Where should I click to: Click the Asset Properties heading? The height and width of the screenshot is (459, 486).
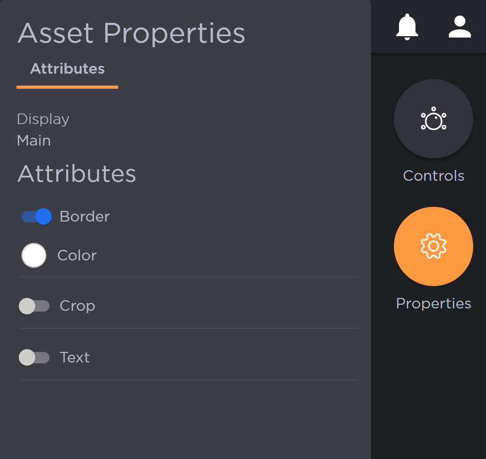(x=131, y=33)
